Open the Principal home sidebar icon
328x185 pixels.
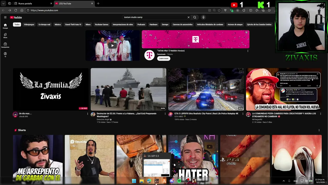tap(5, 26)
